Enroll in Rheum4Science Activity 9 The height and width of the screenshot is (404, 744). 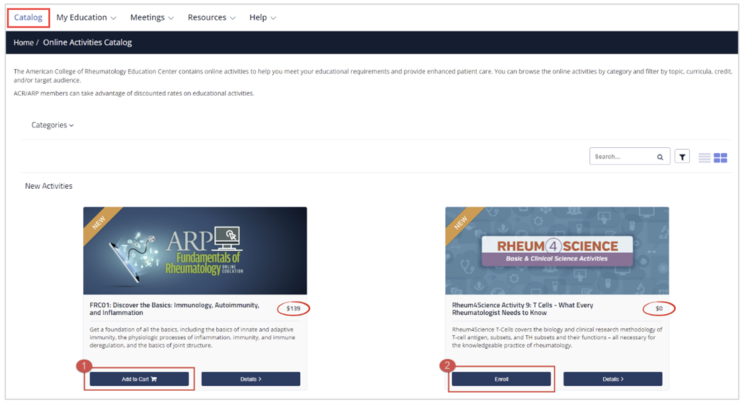coord(501,379)
